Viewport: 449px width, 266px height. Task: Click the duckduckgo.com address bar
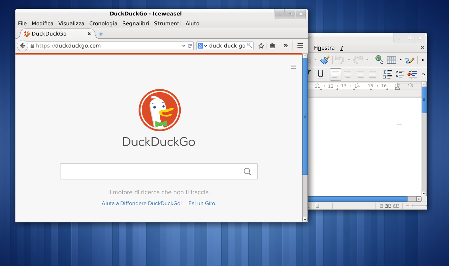pos(111,46)
